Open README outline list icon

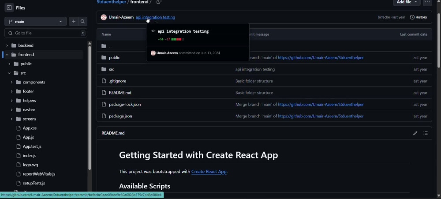tap(426, 133)
